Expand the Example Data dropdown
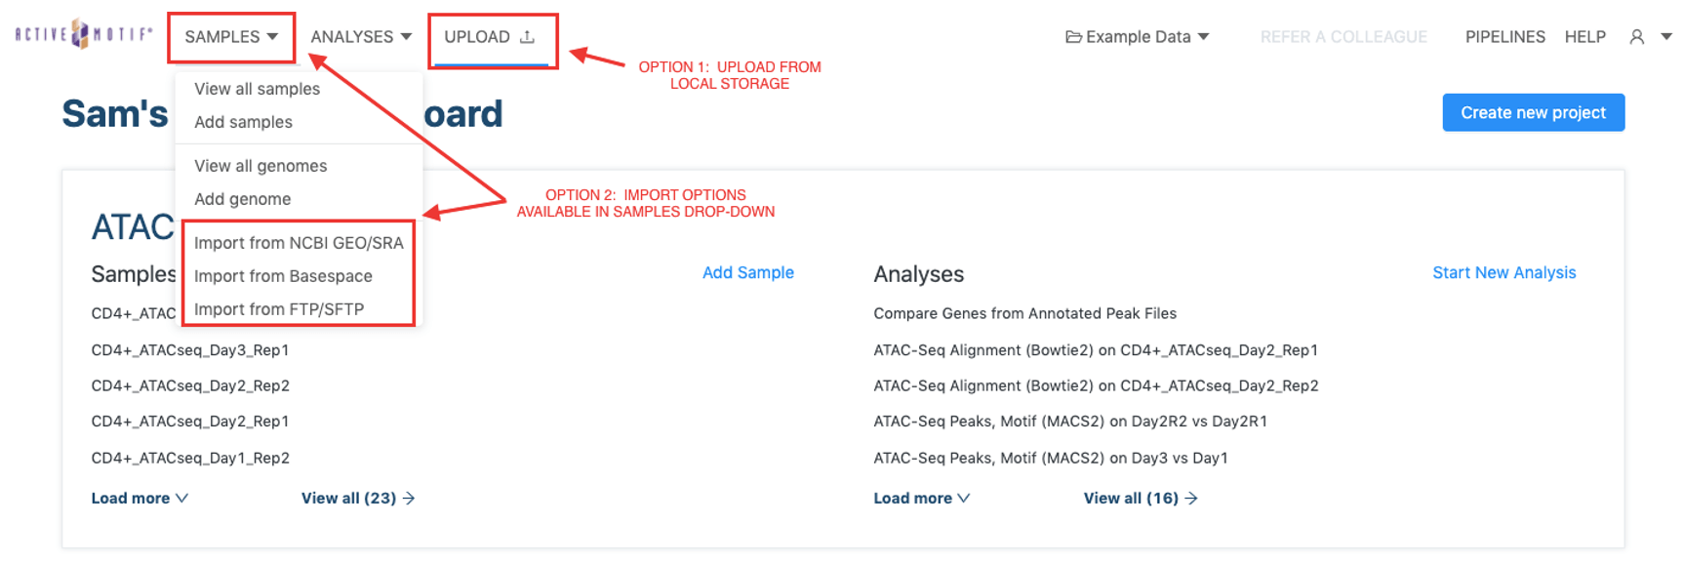The image size is (1684, 564). coord(1138,37)
